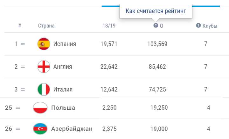Open the Англия country link
The width and height of the screenshot is (229, 139).
(x=63, y=67)
